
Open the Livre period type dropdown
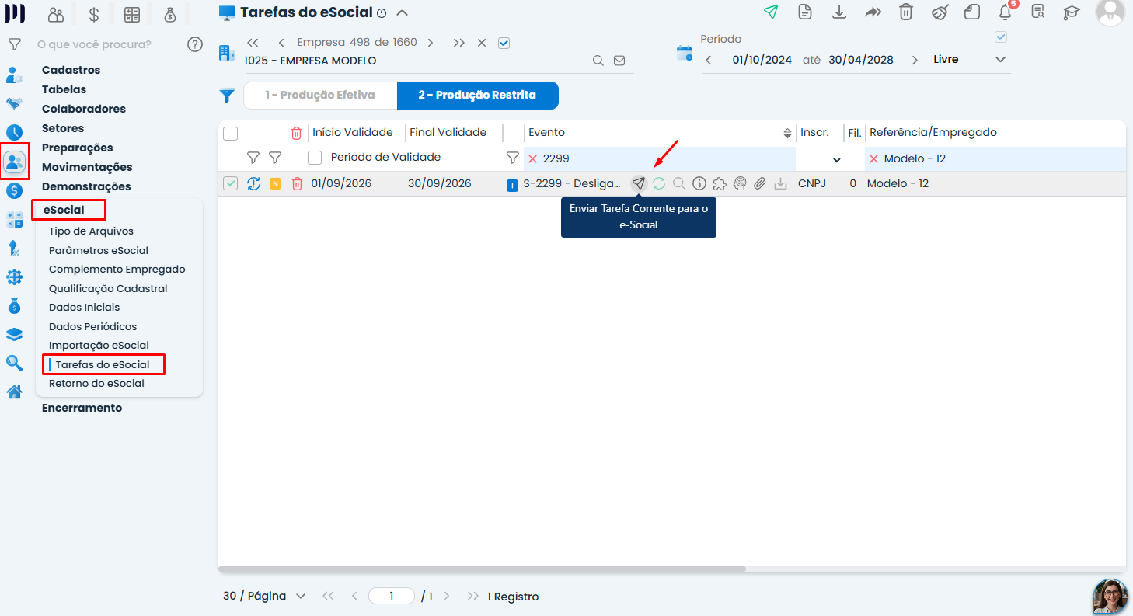(x=969, y=59)
